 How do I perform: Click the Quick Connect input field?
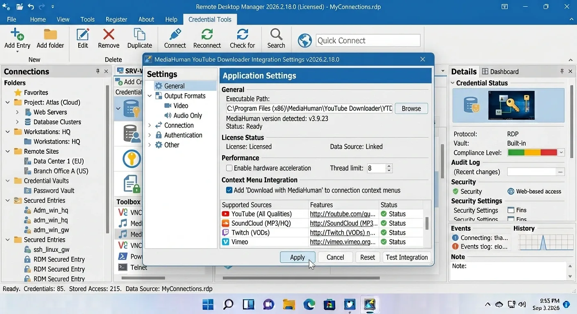(368, 40)
